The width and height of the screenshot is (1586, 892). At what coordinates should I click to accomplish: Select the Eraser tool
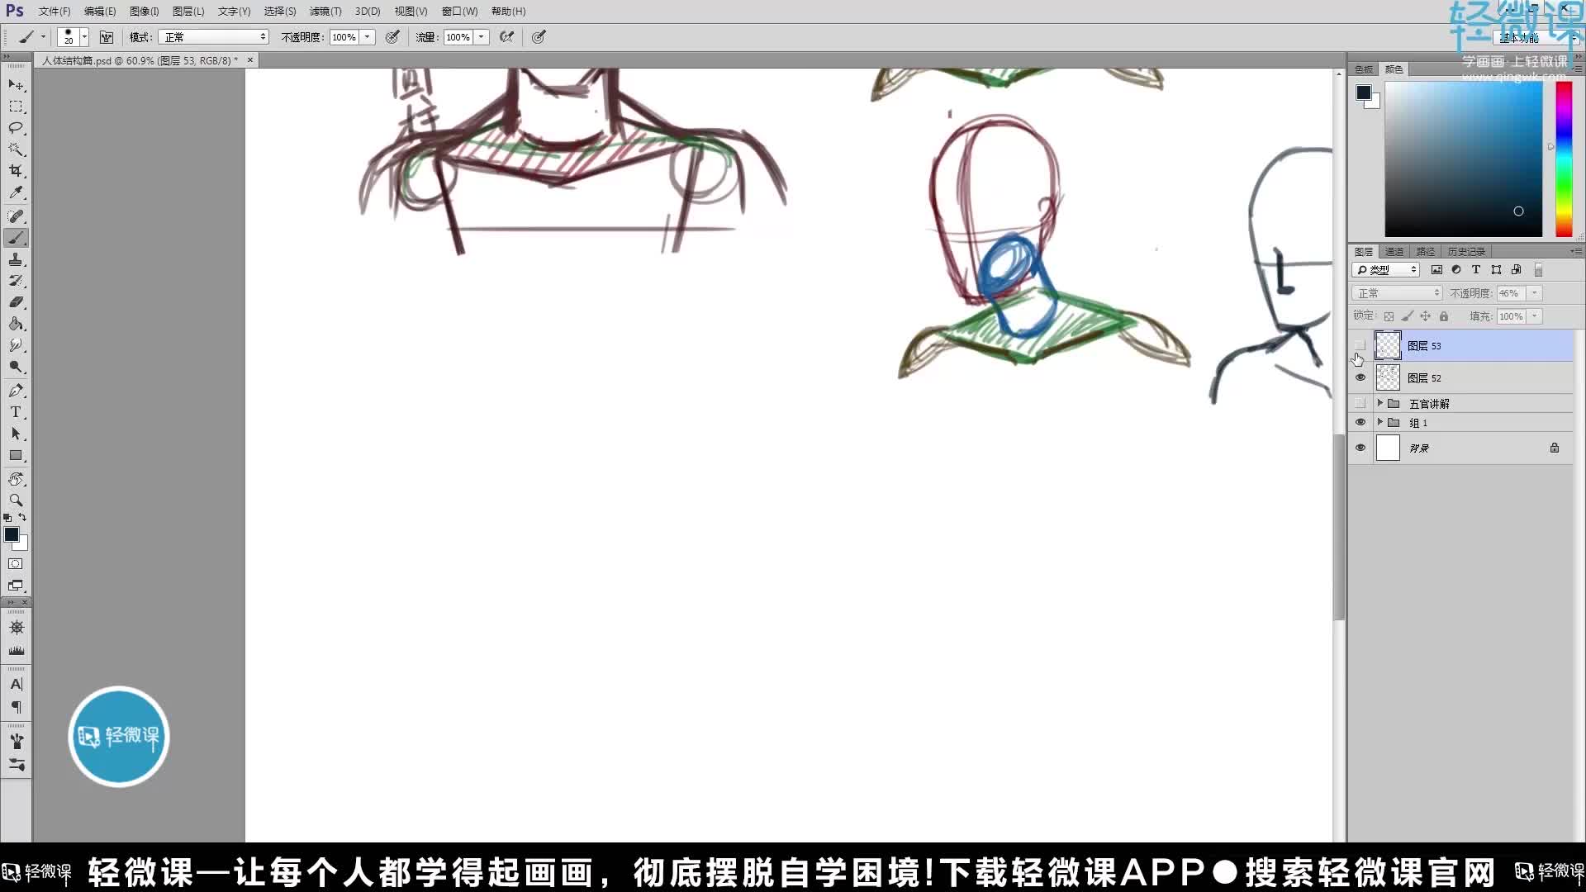[x=16, y=302]
